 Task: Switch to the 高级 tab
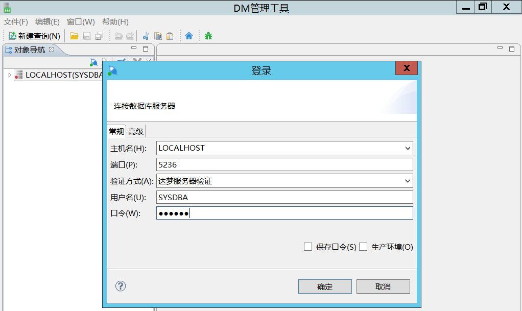tap(136, 132)
